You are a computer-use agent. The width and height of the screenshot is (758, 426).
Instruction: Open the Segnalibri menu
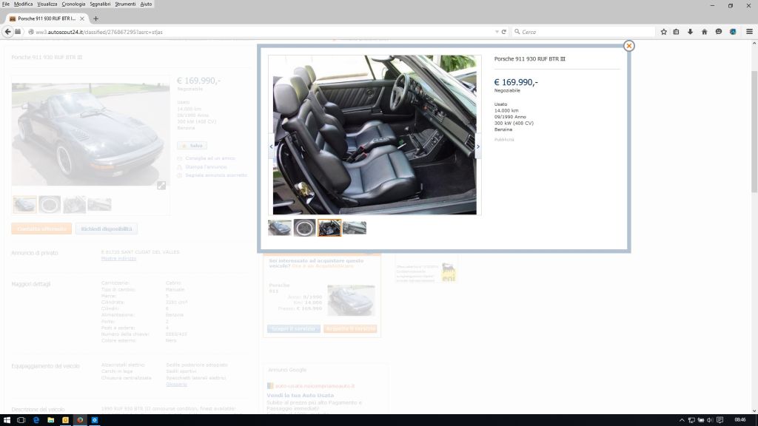point(100,4)
